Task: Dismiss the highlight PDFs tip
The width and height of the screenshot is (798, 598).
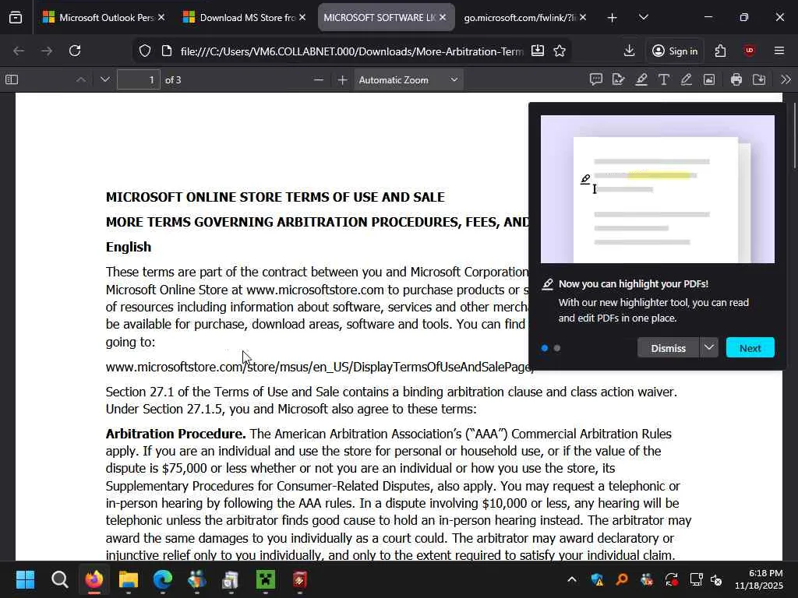Action: pyautogui.click(x=668, y=348)
